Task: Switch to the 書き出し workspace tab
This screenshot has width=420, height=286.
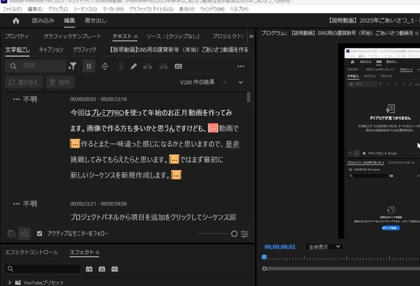Action: [96, 21]
